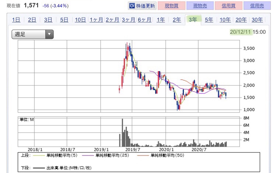
Task: Click the tallest volume bar in chart
Action: (122, 133)
